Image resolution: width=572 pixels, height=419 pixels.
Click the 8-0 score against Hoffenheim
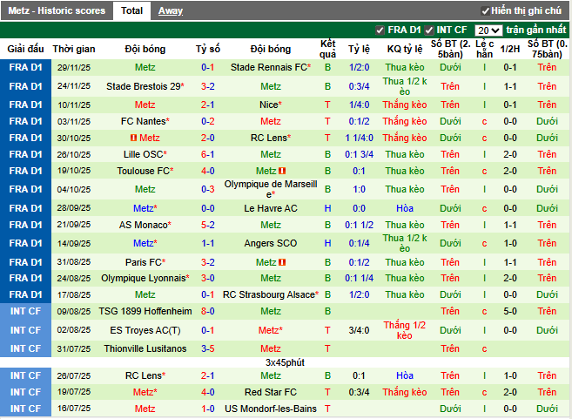(x=208, y=311)
